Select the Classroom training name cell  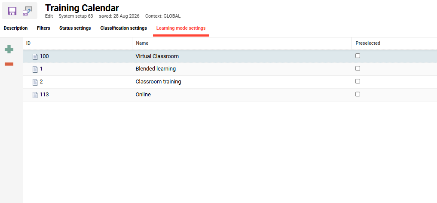158,82
